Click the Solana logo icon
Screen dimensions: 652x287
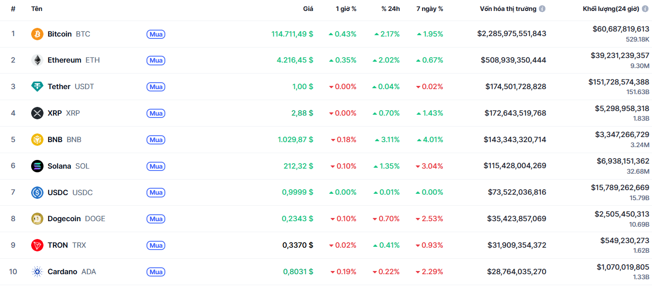pyautogui.click(x=37, y=166)
